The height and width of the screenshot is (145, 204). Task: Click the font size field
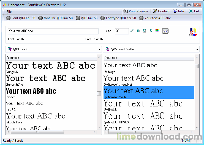(x=121, y=31)
